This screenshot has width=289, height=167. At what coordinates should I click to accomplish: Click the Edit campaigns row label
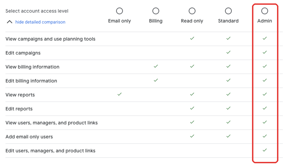[x=23, y=53]
